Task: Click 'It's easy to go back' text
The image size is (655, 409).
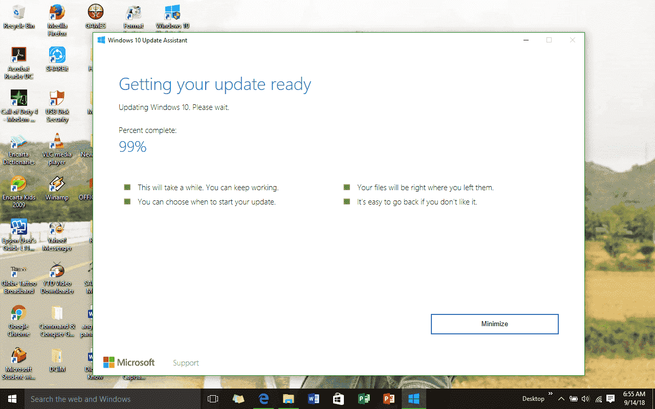Action: coord(417,202)
